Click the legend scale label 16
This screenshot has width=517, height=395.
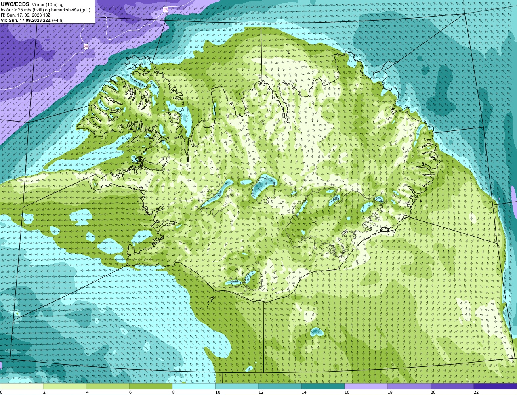tap(347, 392)
